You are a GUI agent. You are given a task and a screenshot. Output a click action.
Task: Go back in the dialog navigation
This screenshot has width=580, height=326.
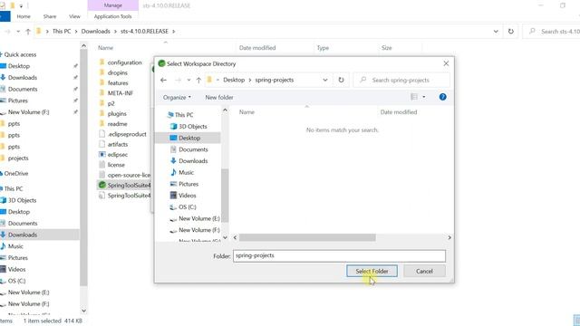point(163,80)
